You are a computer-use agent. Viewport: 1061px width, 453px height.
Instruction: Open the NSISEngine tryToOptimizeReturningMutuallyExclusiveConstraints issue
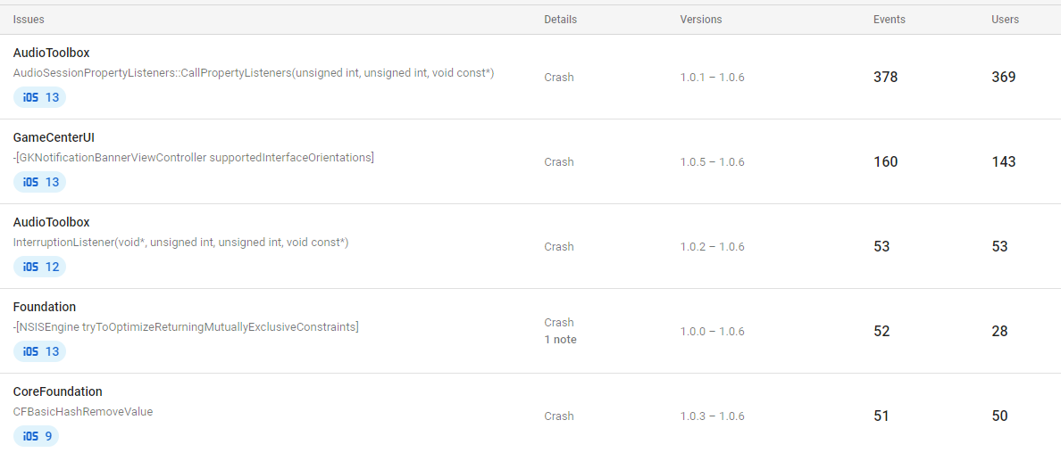pyautogui.click(x=186, y=326)
